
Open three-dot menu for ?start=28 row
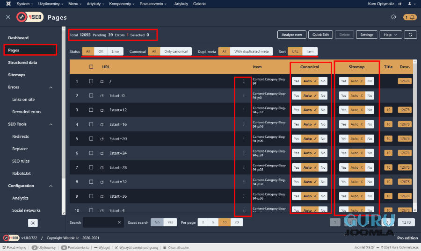244,168
